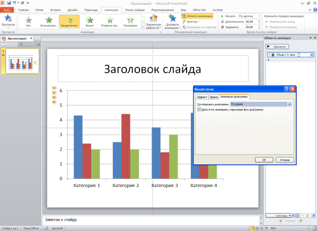
Task: Click Добавить анимацию star icon
Action: (172, 18)
